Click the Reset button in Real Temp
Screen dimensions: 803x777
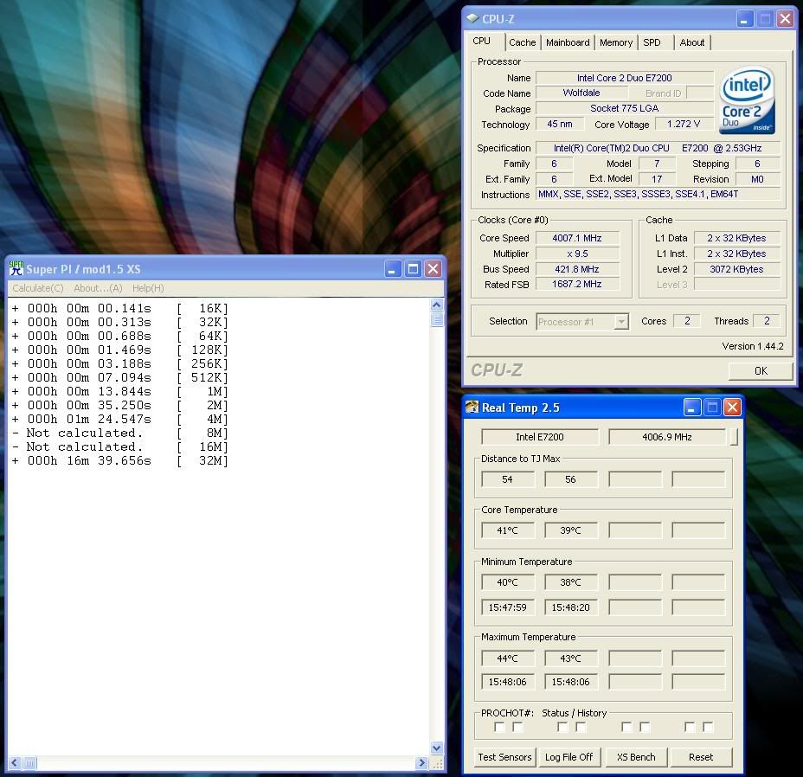point(701,757)
